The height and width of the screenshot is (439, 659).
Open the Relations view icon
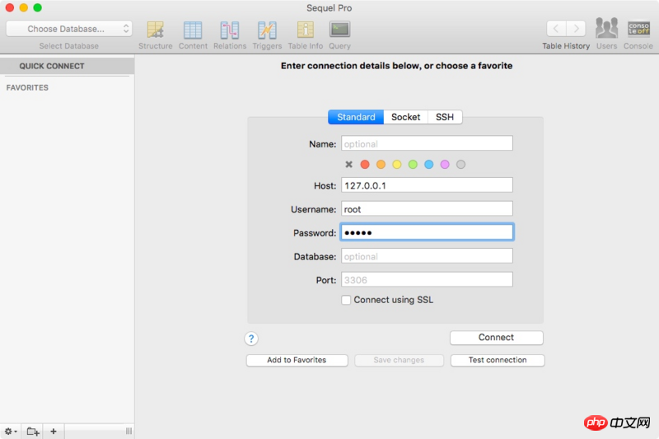[230, 30]
